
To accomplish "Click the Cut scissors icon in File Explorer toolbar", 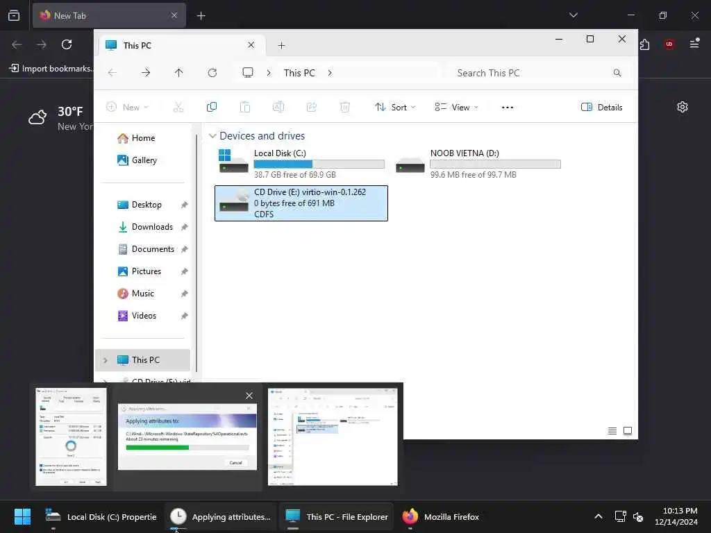I will pos(178,108).
